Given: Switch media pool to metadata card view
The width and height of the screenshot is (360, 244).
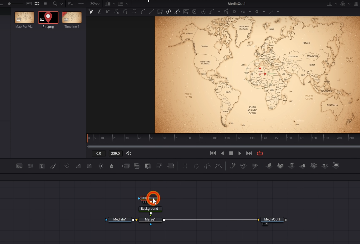Looking at the screenshot, I should coord(29,4).
